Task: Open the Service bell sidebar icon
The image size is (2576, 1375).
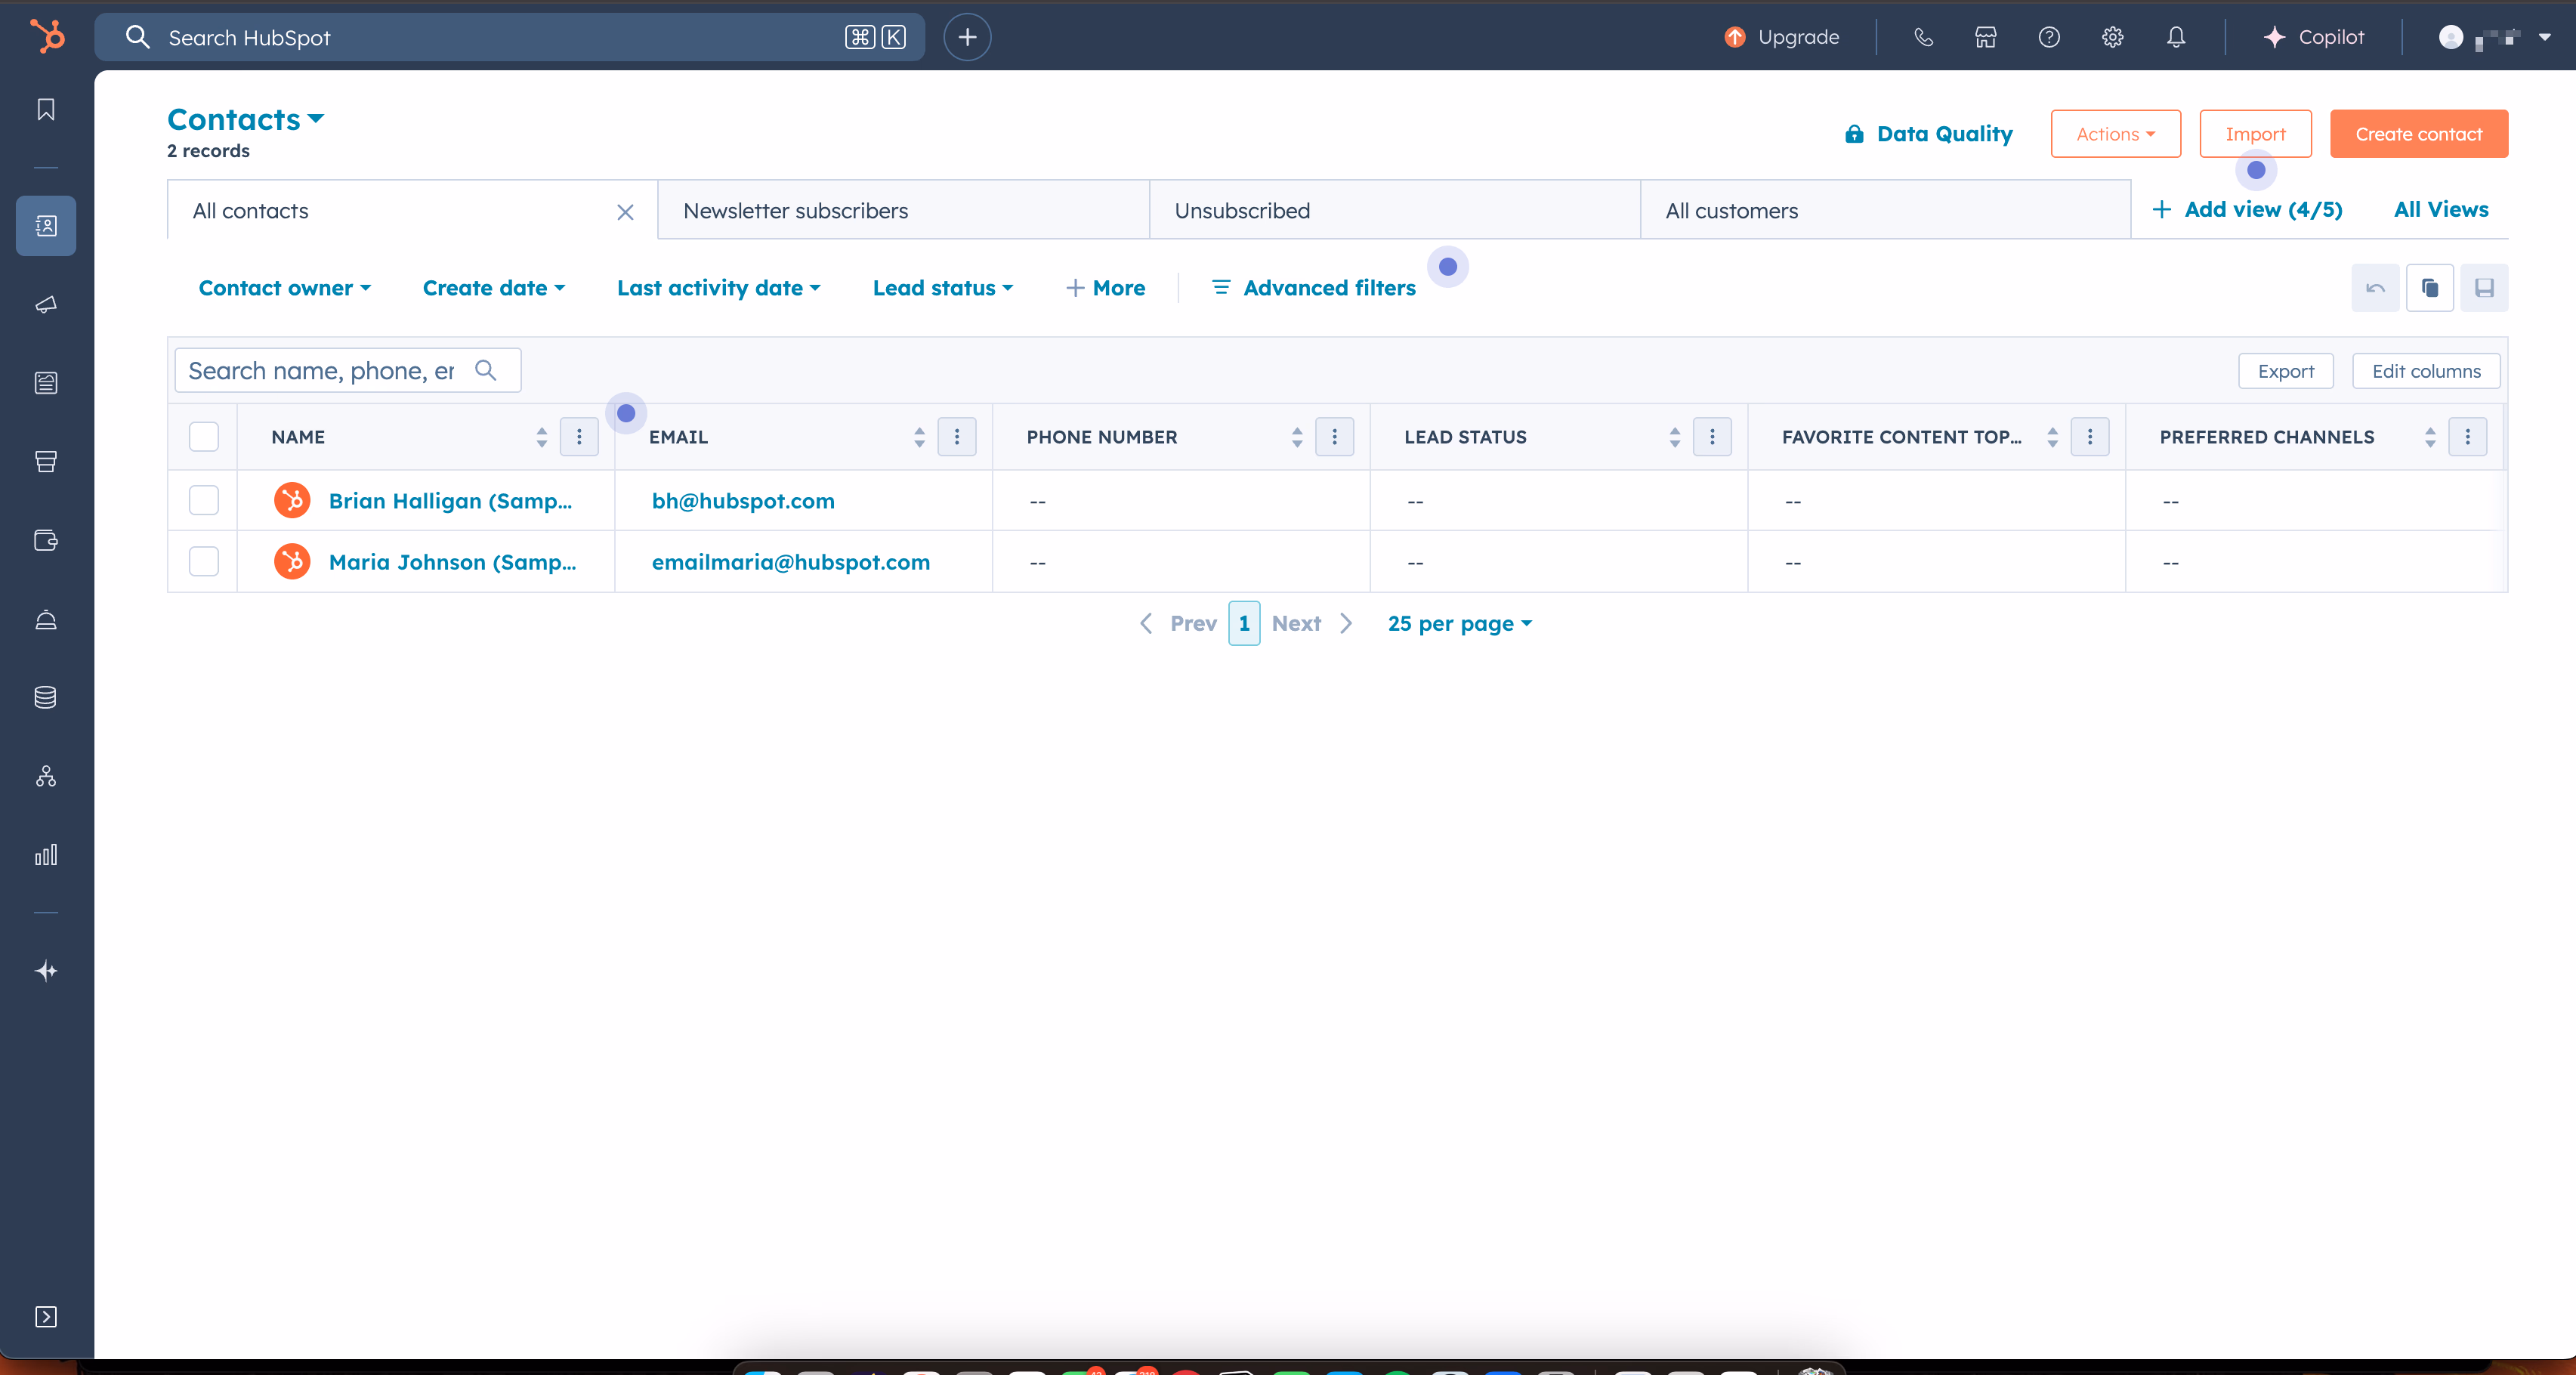Action: pyautogui.click(x=46, y=619)
